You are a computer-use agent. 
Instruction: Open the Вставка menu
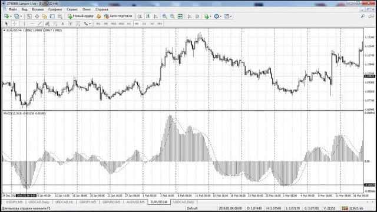38,9
